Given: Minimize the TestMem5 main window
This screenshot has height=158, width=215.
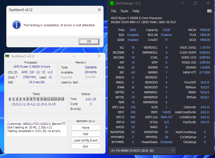Looking at the screenshot, I should coord(74,56).
